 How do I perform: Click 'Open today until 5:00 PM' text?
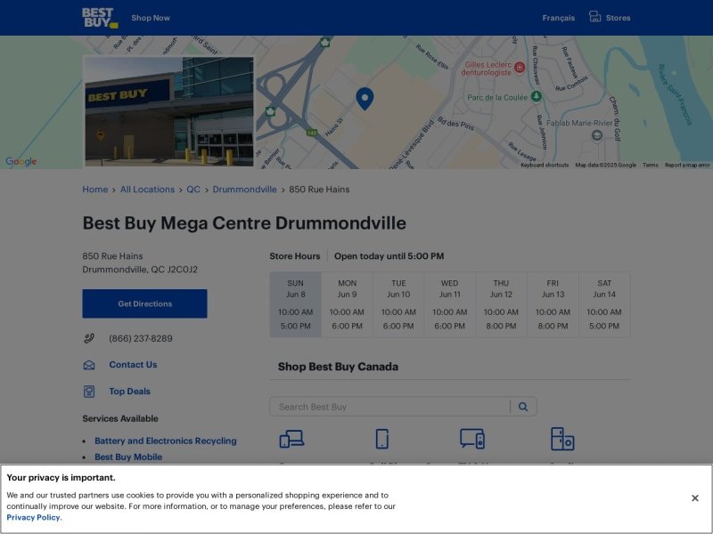click(x=389, y=256)
